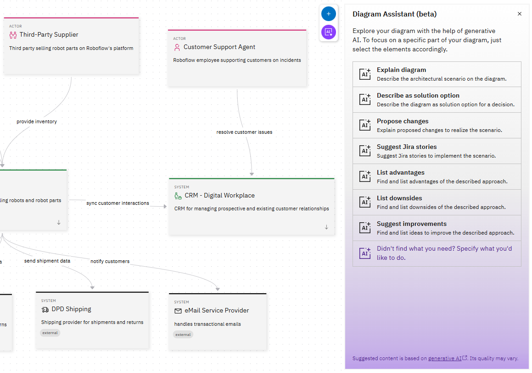Screen dimensions: 532x373
Task: Click the eMail Service Provider envelope icon
Action: coord(178,311)
